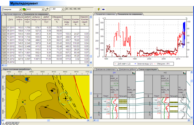Click the lock icon on well 261

pos(134,73)
